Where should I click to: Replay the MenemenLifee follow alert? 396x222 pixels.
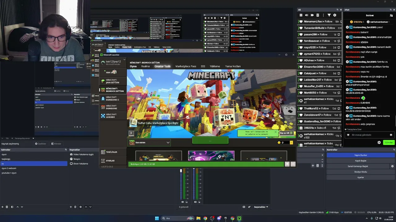(x=340, y=22)
